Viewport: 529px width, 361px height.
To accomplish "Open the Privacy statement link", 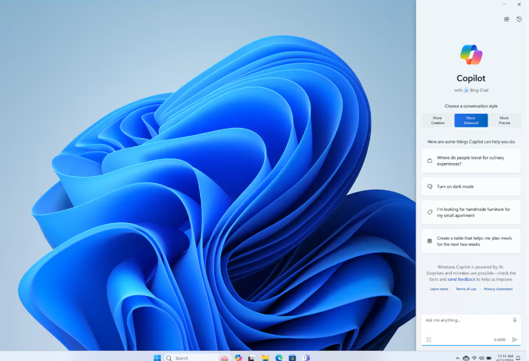I will [x=498, y=289].
